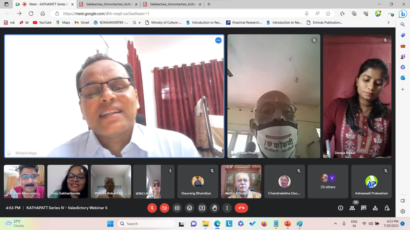The image size is (410, 230).
Task: Unpin Rajan Prabhu using the pin icon
Action: [x=232, y=153]
